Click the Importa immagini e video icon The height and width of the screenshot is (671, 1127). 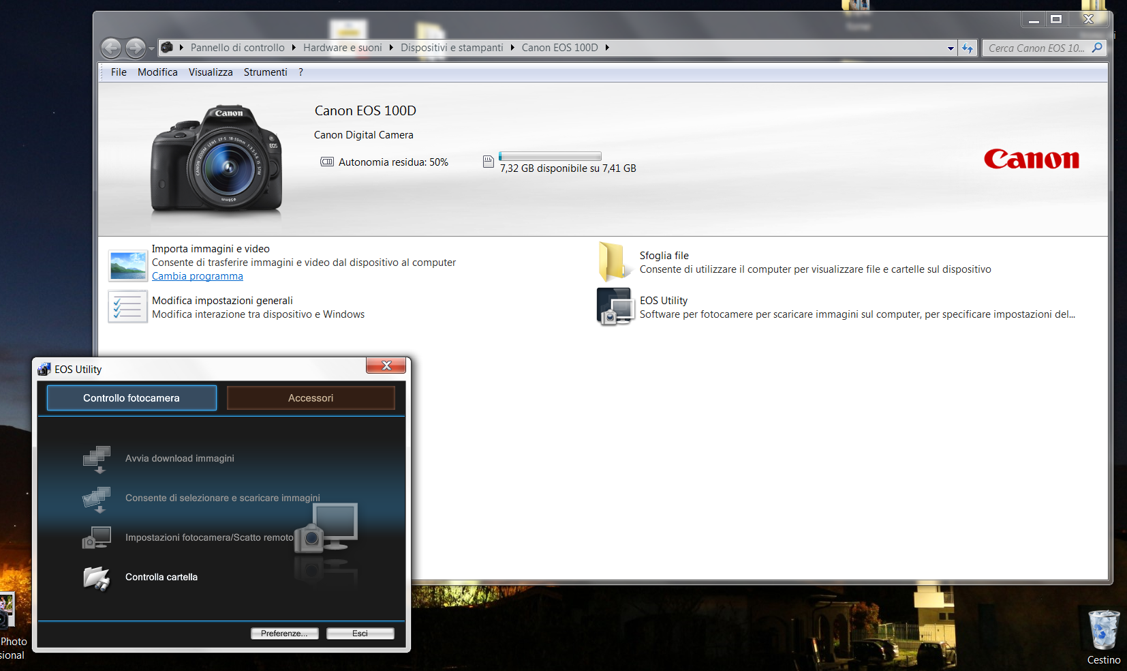pyautogui.click(x=127, y=265)
